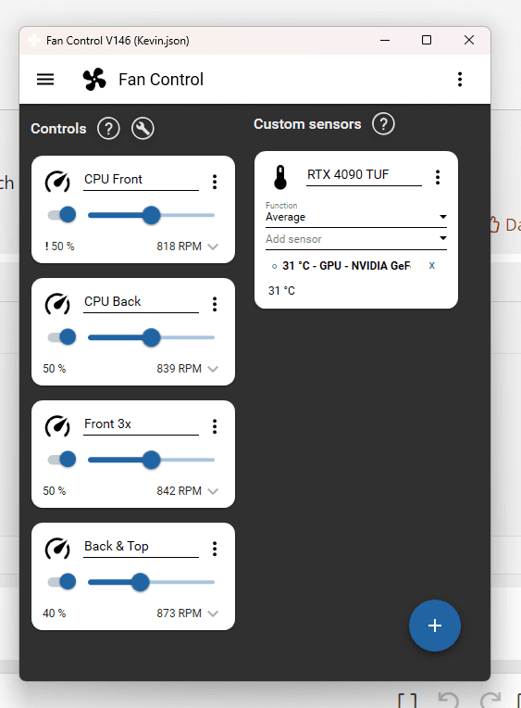Open the Custom sensors help icon
Viewport: 521px width, 708px height.
click(x=383, y=124)
